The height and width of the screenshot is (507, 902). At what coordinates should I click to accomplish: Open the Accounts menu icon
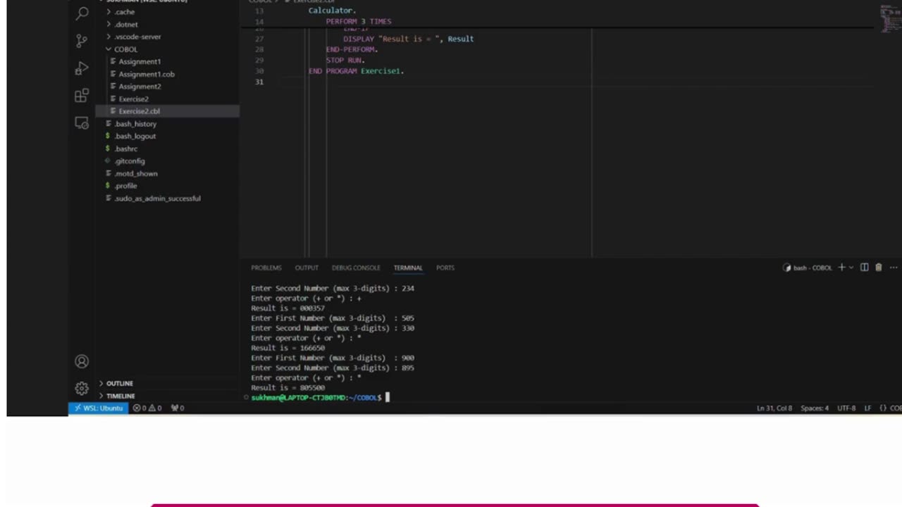82,361
